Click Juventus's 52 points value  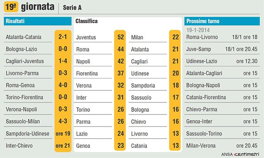[x=120, y=37]
